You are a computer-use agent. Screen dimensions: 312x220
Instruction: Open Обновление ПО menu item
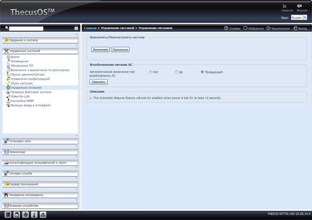[21, 66]
